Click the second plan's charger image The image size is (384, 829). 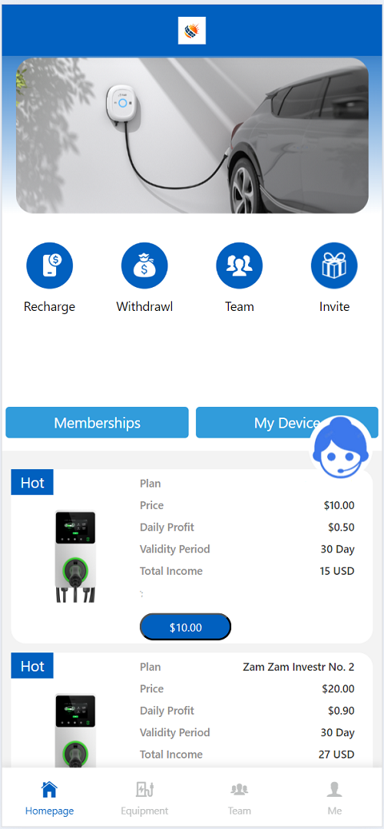[75, 731]
